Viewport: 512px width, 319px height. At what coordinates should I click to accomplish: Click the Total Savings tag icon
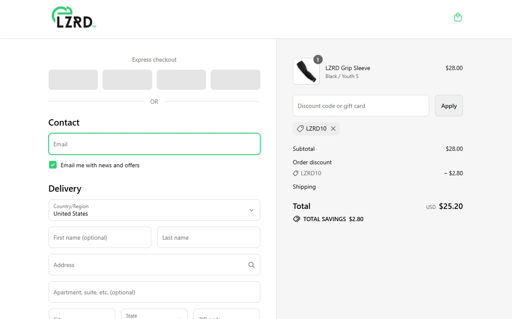[x=297, y=219]
